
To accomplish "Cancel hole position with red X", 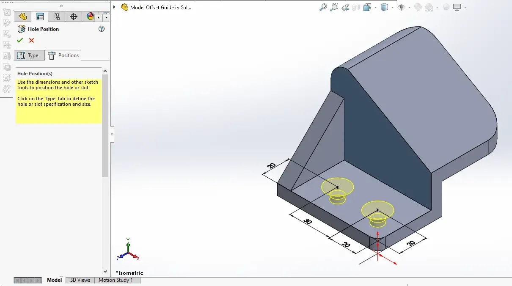I will point(31,40).
